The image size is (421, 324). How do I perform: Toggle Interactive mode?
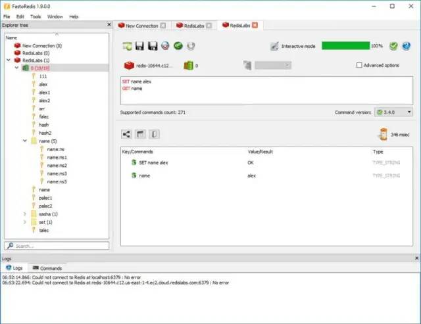[293, 46]
